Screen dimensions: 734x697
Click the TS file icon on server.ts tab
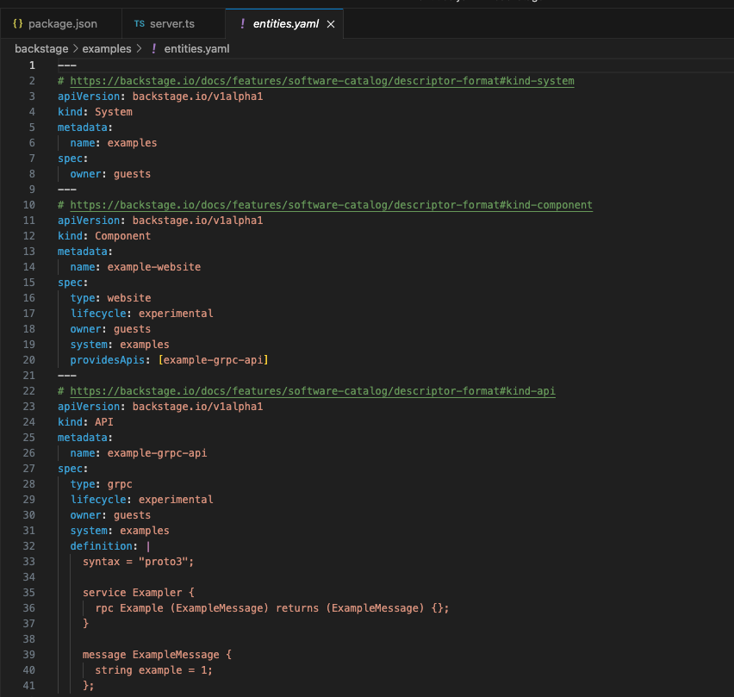[140, 23]
